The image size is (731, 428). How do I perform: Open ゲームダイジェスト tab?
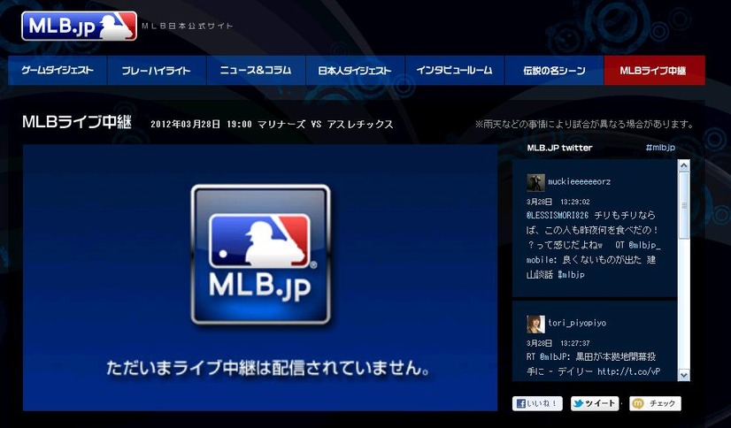point(58,71)
